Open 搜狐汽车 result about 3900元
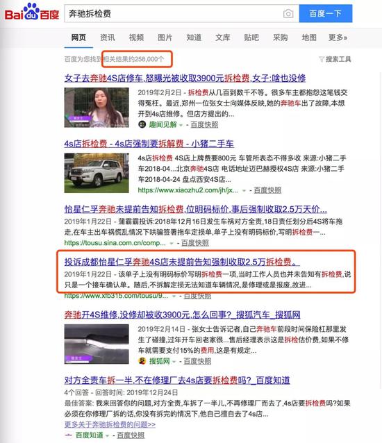 pos(182,315)
